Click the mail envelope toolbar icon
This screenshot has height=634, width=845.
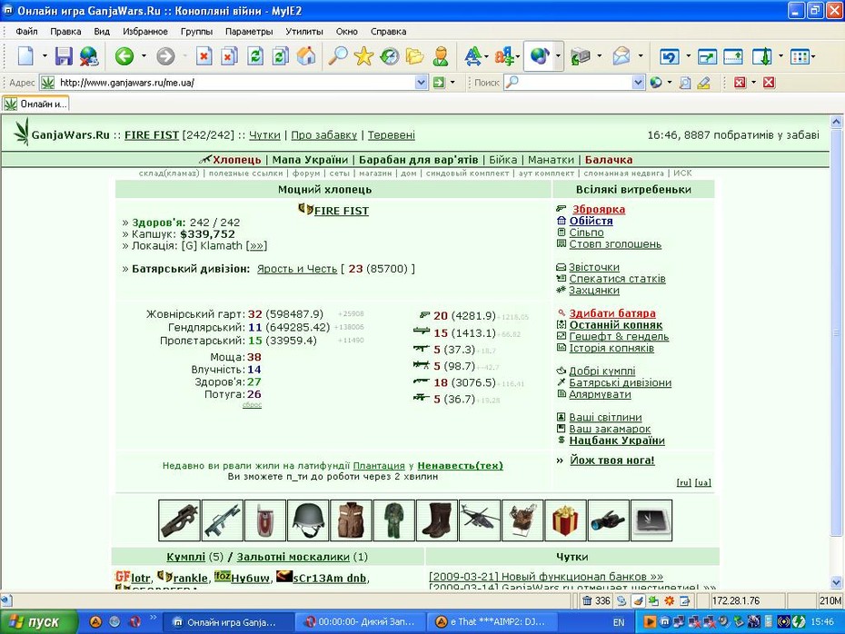621,56
